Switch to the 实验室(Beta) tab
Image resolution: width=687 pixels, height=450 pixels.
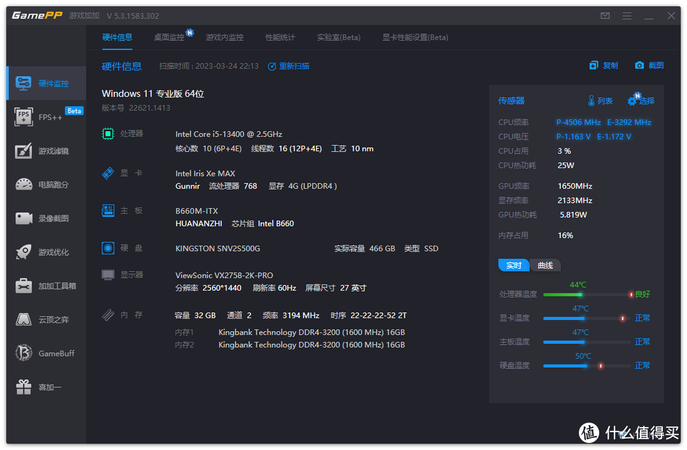[338, 38]
